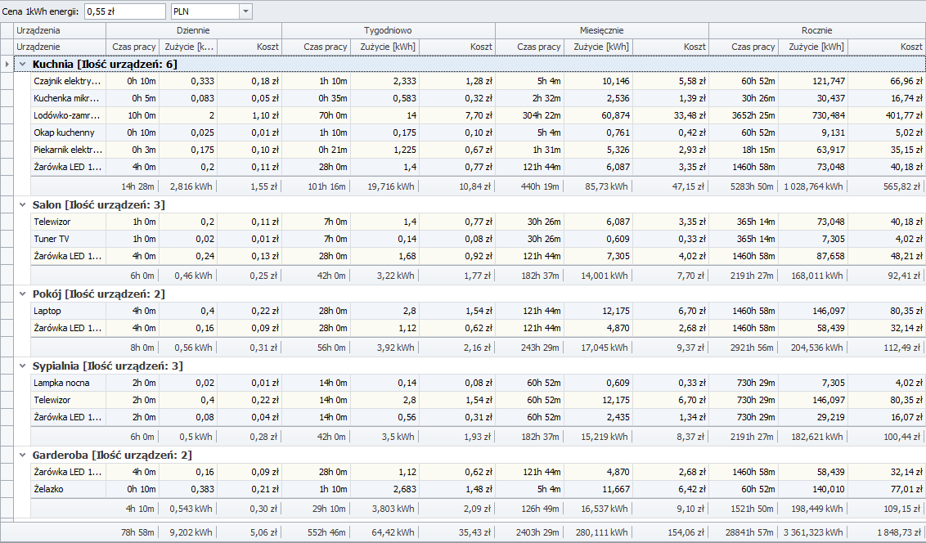Screen dimensions: 926x543
Task: Collapse the Garderoba group
Action: pos(23,455)
